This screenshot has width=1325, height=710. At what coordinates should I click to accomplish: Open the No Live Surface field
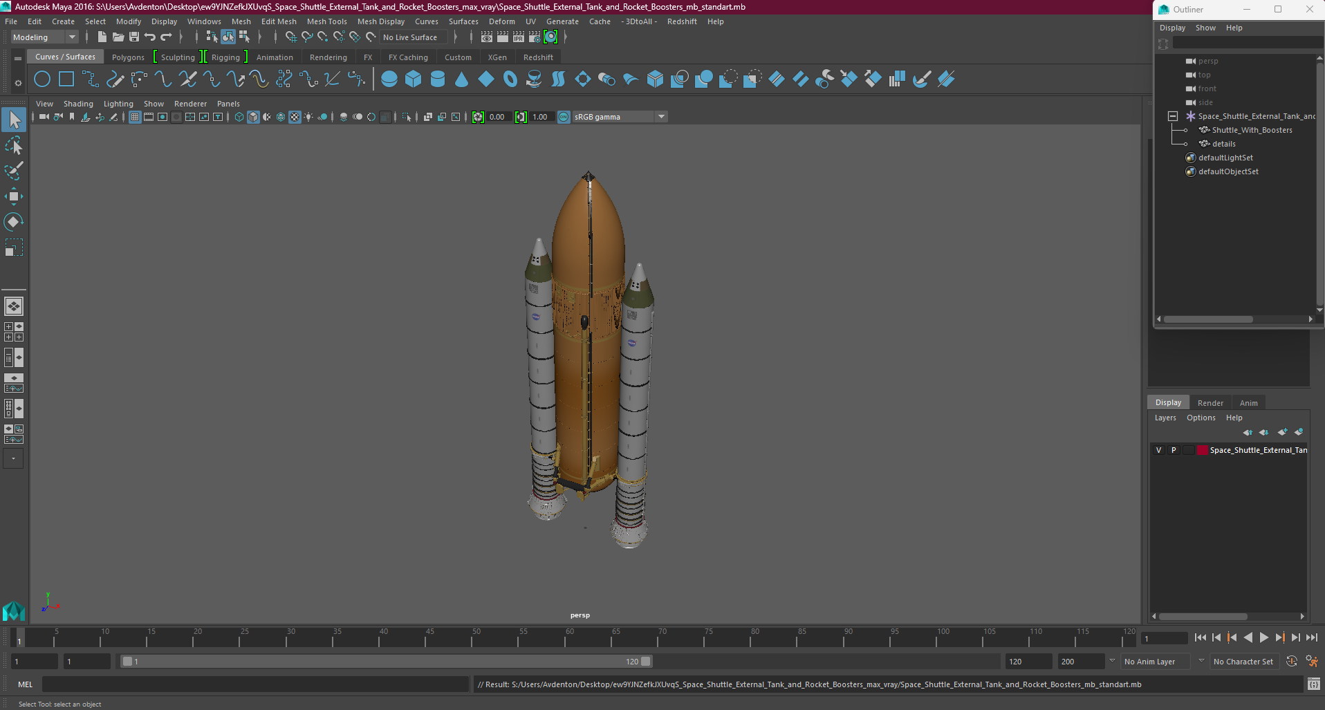pos(414,37)
